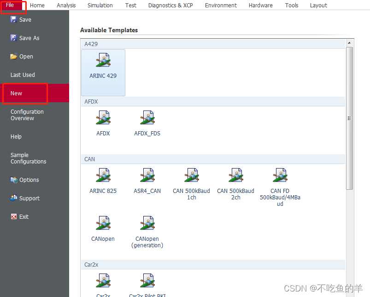Select the Car2x Pilot PKI template icon
Viewport: 370px width, 297px height.
pos(147,280)
